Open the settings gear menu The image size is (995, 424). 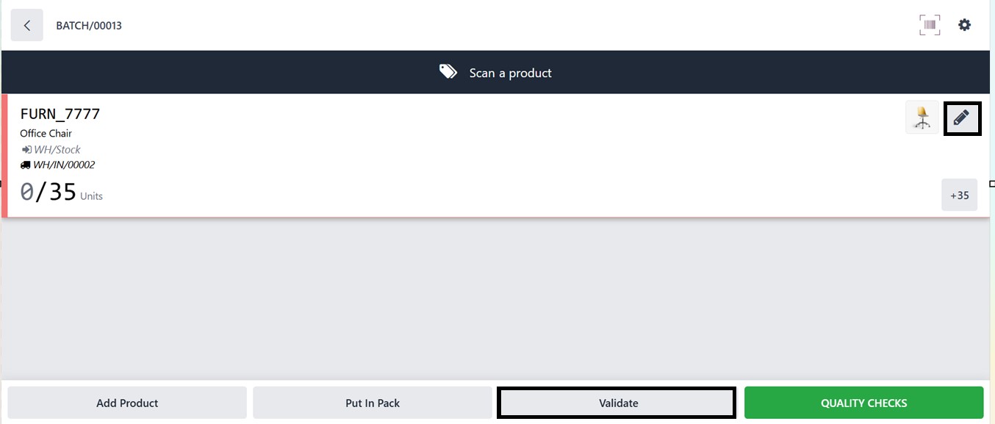964,25
